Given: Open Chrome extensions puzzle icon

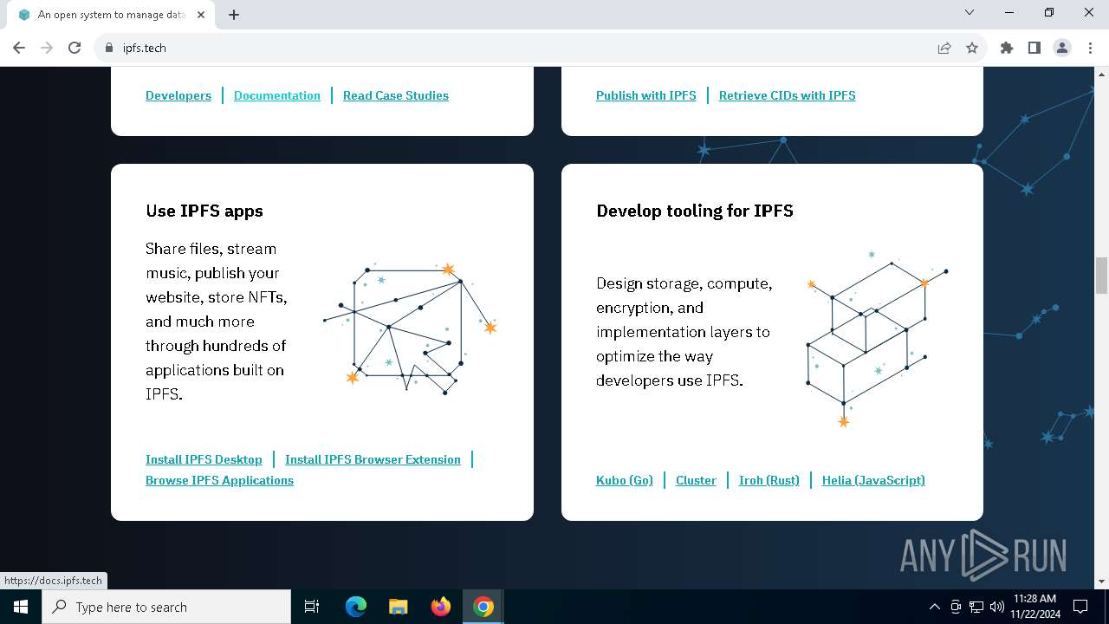Looking at the screenshot, I should 1007,48.
